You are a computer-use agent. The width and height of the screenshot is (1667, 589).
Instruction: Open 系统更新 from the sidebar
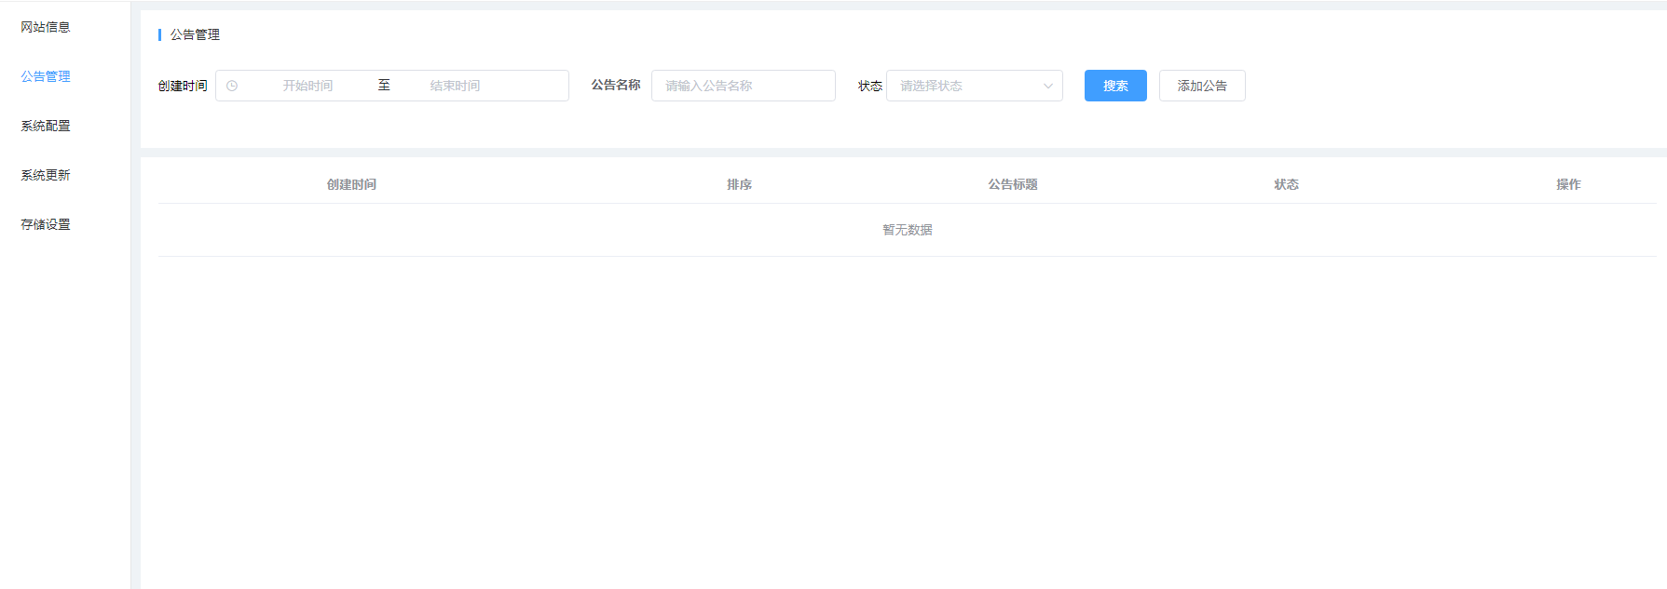46,175
